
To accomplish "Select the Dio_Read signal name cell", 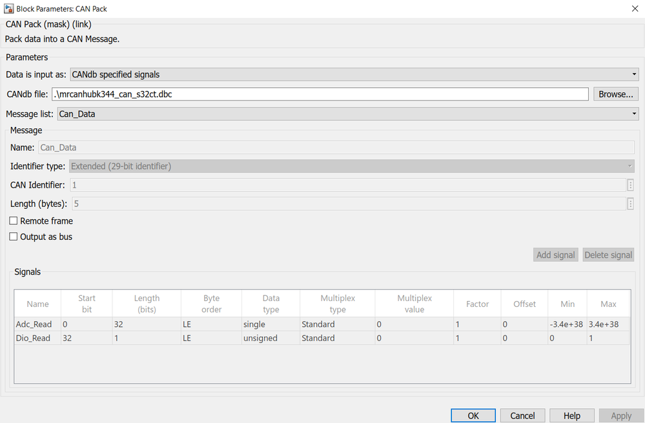I will (x=38, y=338).
